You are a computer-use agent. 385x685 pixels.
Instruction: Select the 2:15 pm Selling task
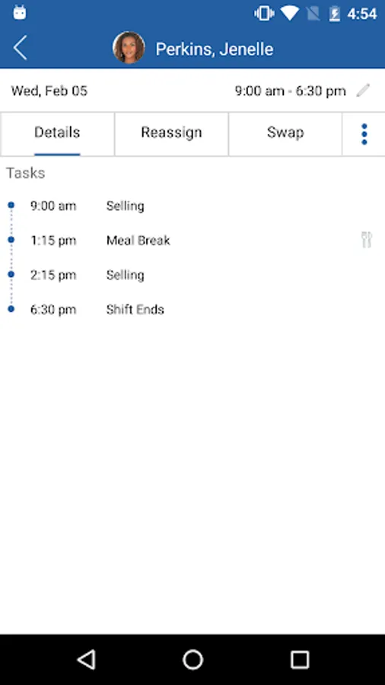click(192, 275)
